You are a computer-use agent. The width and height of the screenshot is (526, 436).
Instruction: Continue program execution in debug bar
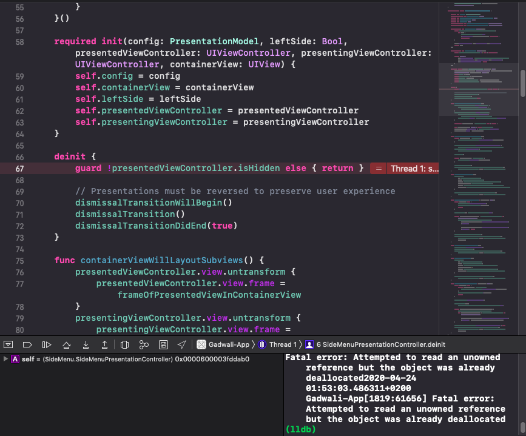pyautogui.click(x=47, y=344)
